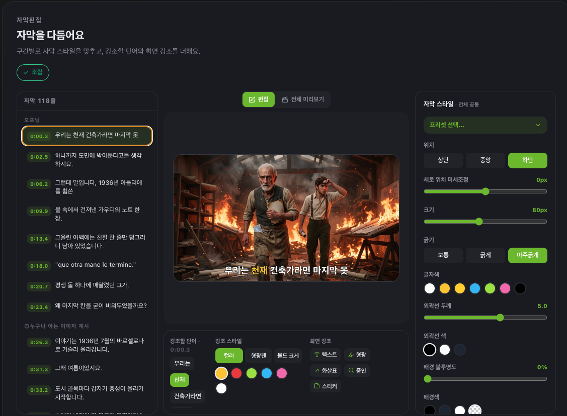Choose 보통 font weight

[443, 255]
